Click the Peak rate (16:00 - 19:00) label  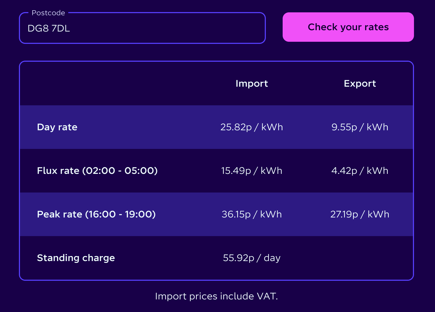96,214
